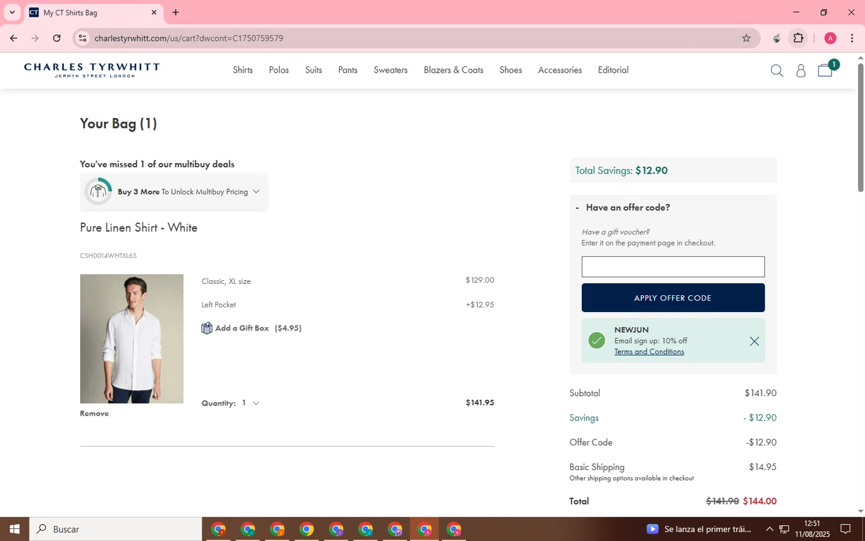Show hidden system tray icons
This screenshot has width=865, height=541.
769,529
